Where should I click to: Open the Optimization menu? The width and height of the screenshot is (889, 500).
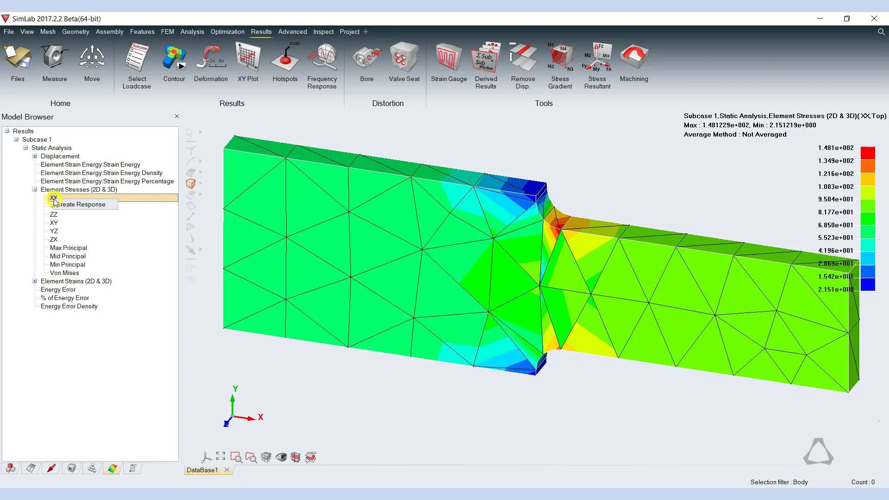227,31
